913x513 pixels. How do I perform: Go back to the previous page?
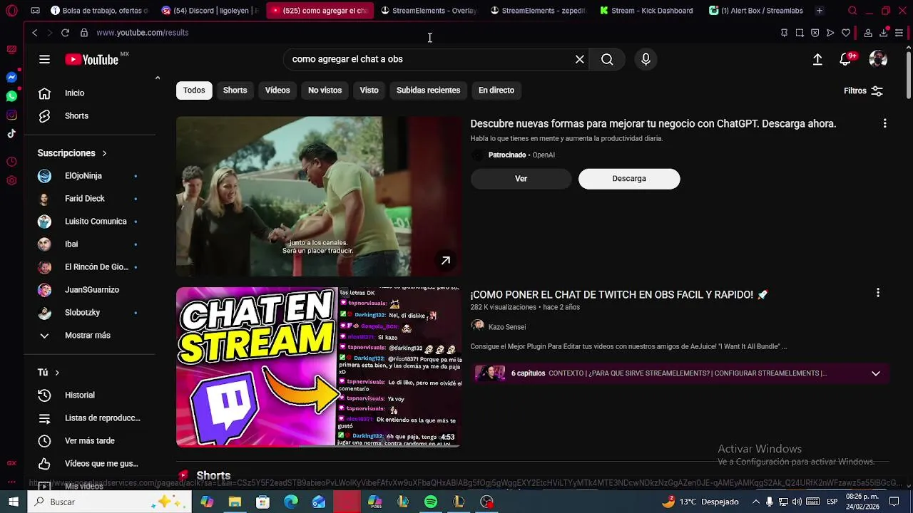point(34,33)
